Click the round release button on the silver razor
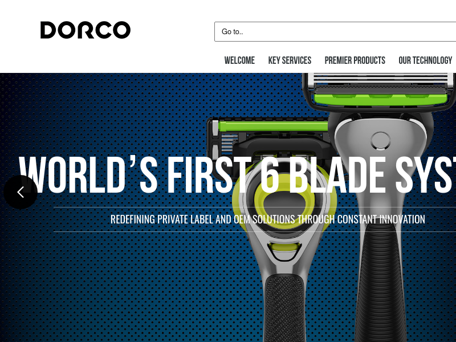 coord(381,140)
